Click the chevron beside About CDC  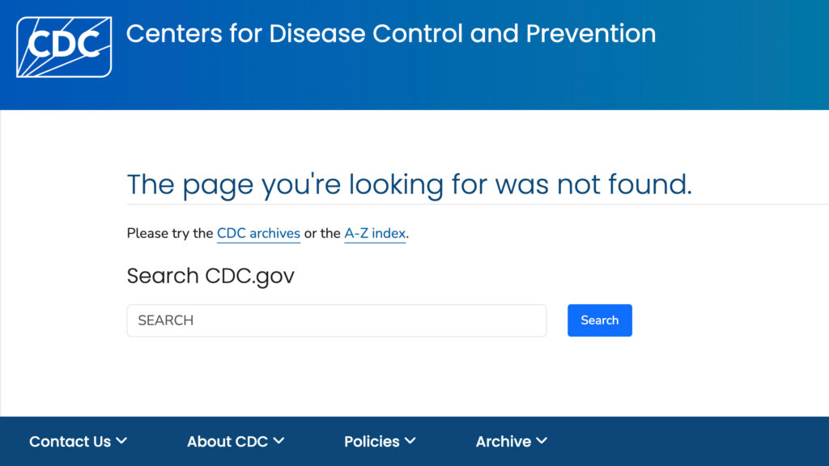(279, 441)
